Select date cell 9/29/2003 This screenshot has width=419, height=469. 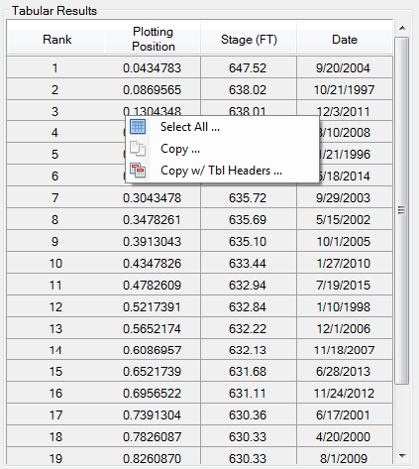coord(345,197)
